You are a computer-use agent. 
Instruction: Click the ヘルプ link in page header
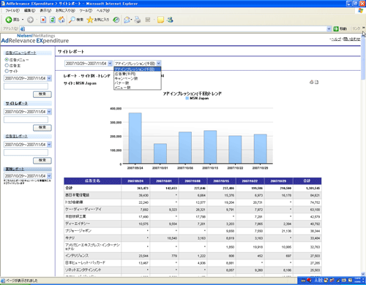(x=336, y=39)
